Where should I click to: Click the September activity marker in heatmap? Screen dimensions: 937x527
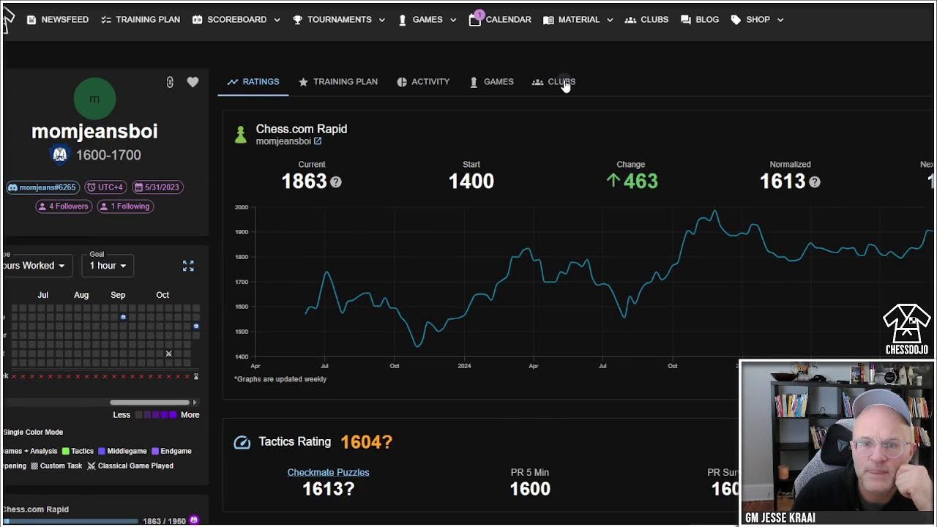pos(123,317)
